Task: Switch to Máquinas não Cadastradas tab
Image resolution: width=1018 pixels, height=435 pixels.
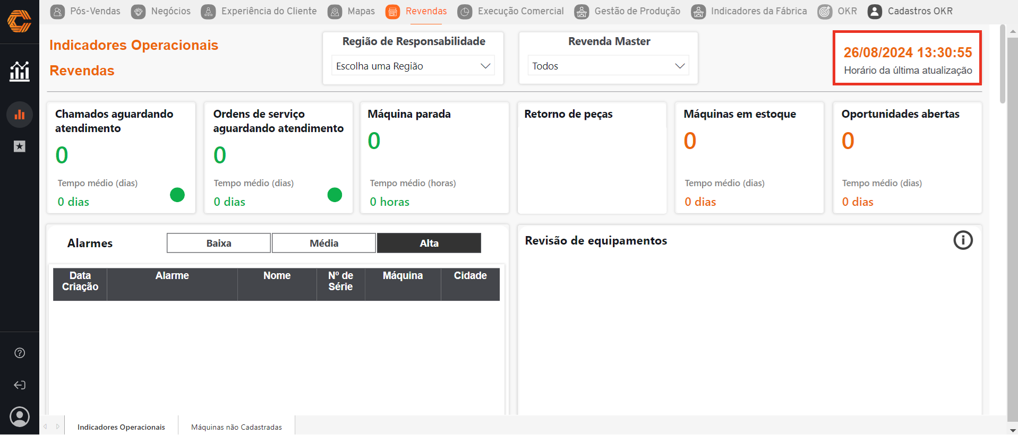Action: pyautogui.click(x=236, y=427)
